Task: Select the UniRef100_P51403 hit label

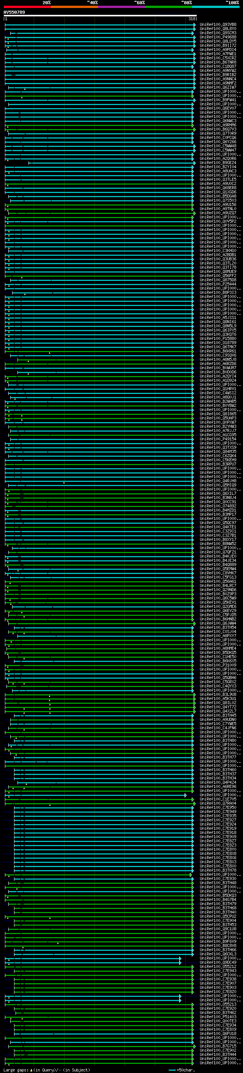Action: click(218, 1017)
